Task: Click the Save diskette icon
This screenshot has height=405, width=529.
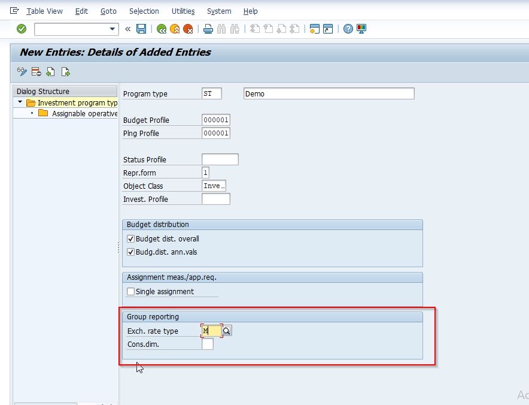Action: [x=141, y=29]
